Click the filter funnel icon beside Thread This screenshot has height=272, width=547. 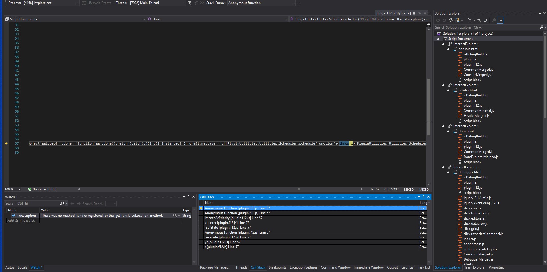[x=190, y=3]
